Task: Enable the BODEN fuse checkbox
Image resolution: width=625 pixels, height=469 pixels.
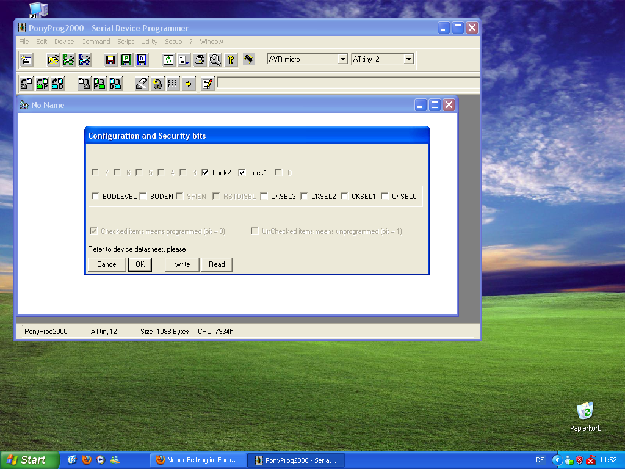Action: 143,196
